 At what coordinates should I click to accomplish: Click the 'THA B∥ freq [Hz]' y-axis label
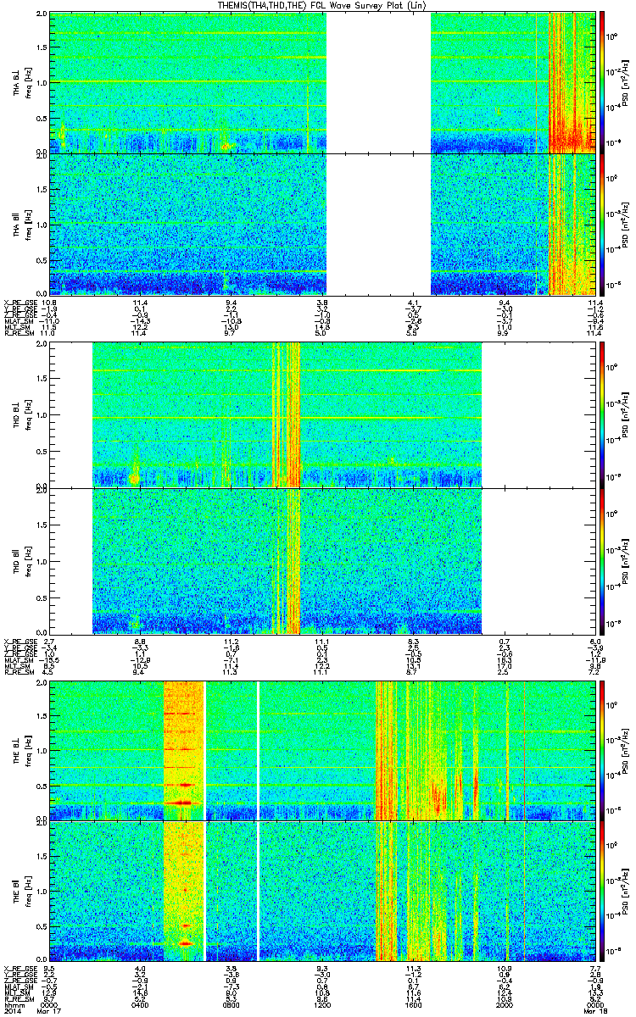pyautogui.click(x=21, y=224)
